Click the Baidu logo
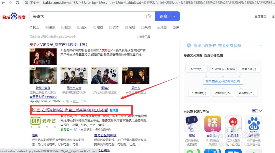Viewport: 275px width, 153px height. tap(14, 16)
